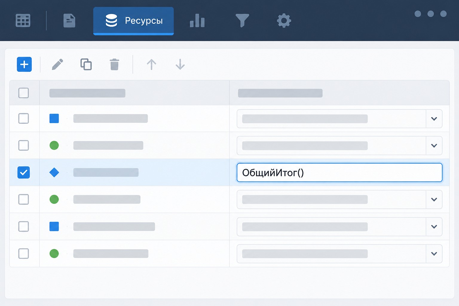This screenshot has width=459, height=306.
Task: Uncheck the checked row with ОбщийИтог()
Action: [x=24, y=172]
